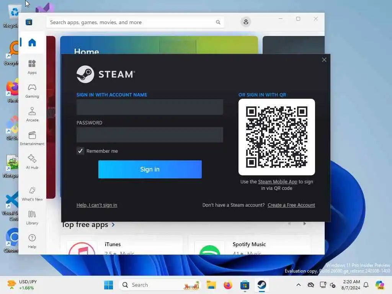Open Help in the Store sidebar
The image size is (392, 294).
click(32, 241)
